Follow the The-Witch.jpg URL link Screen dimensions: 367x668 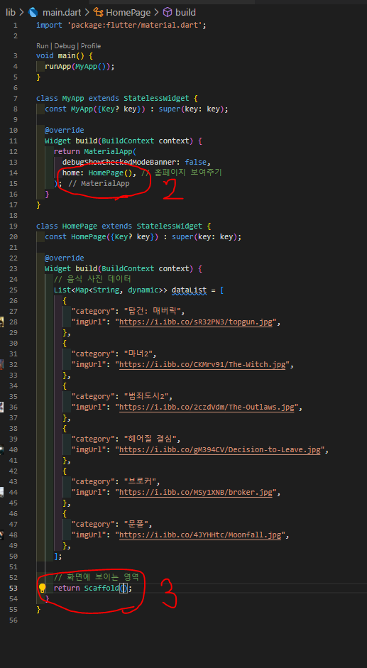[202, 365]
